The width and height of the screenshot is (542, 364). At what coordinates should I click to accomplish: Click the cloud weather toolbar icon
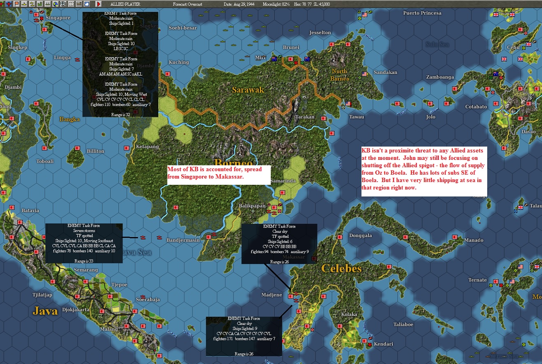tap(87, 4)
